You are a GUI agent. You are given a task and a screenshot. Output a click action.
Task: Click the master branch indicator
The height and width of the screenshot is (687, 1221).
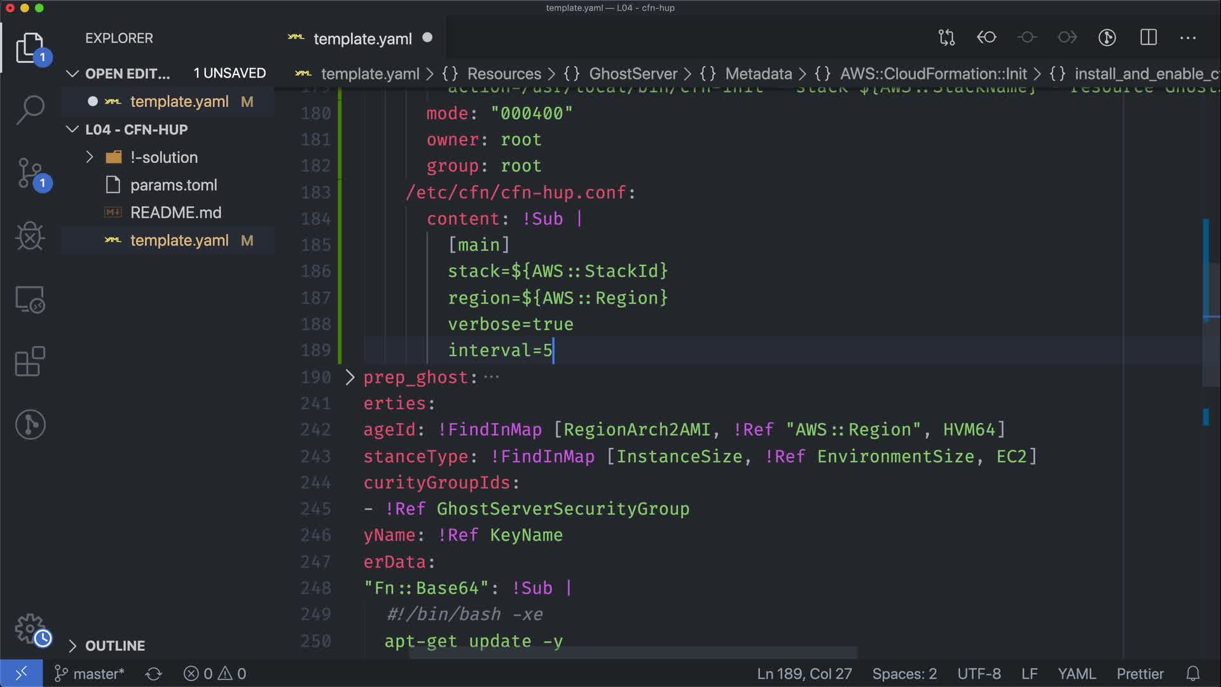[90, 674]
